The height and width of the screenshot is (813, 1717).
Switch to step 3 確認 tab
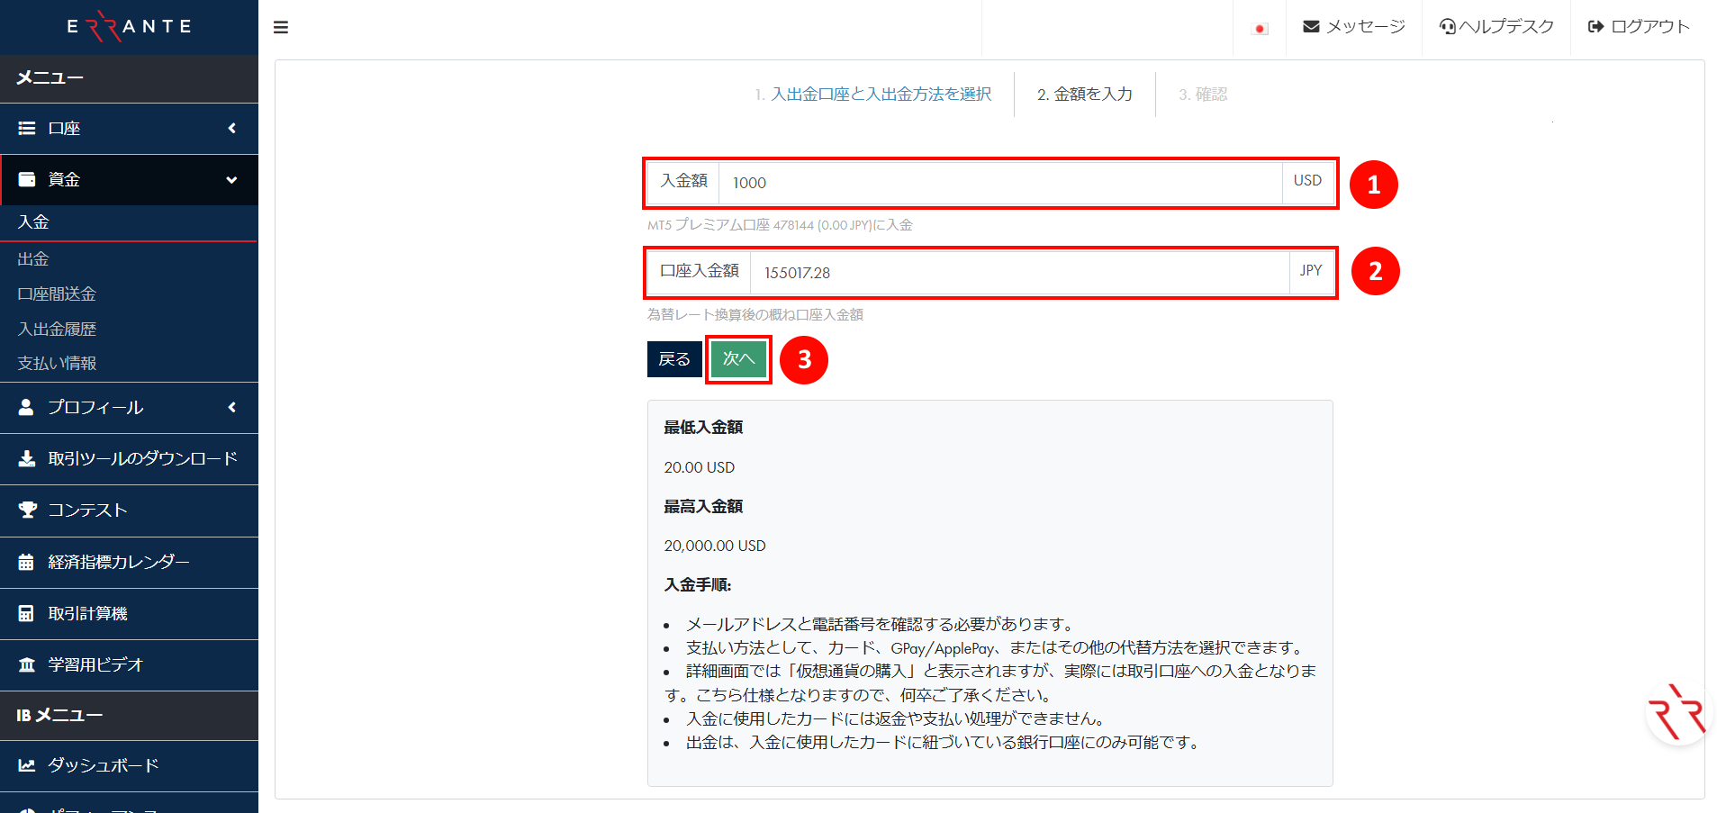click(x=1204, y=94)
